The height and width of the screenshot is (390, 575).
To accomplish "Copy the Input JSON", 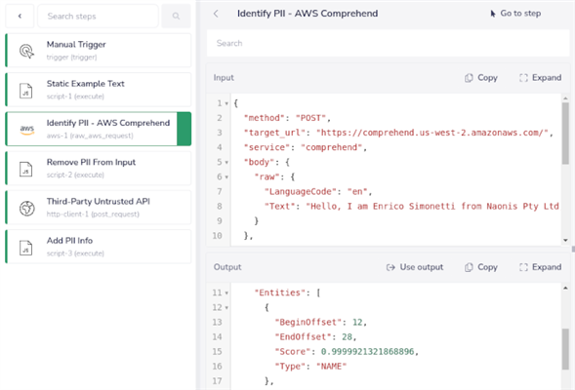I will pos(481,78).
